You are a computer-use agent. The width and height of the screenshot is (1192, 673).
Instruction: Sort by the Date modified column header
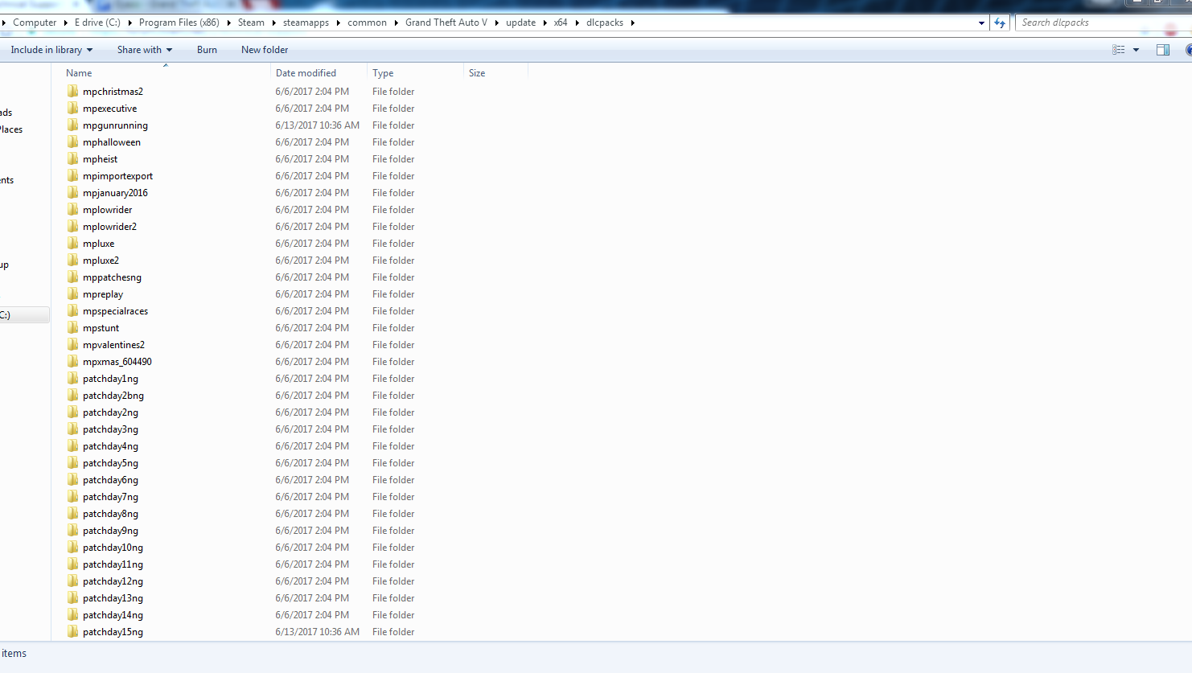319,72
